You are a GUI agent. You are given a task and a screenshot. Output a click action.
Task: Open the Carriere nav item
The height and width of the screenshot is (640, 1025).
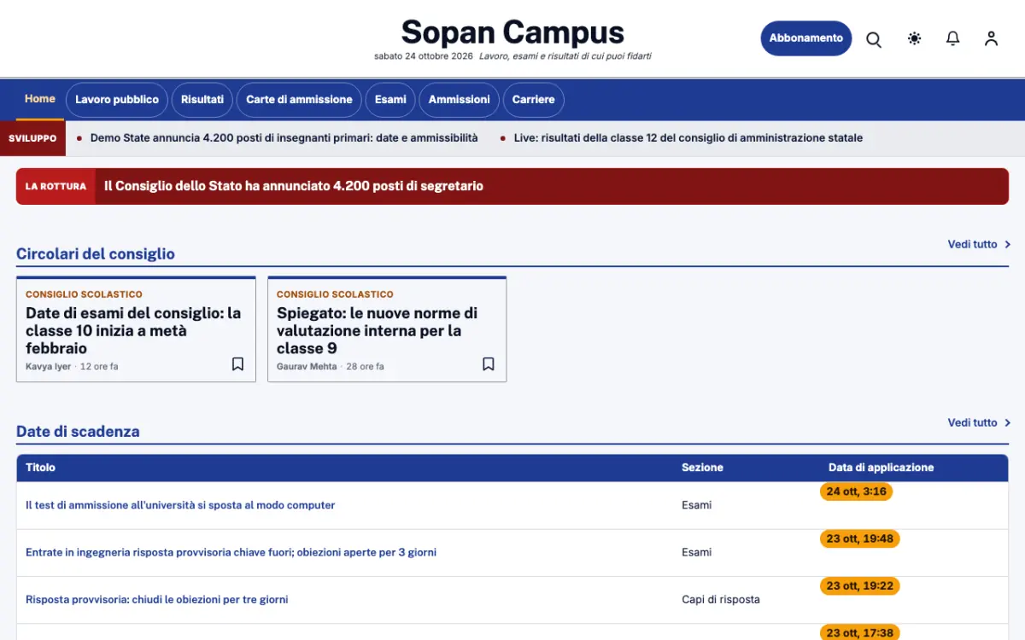[x=534, y=100]
